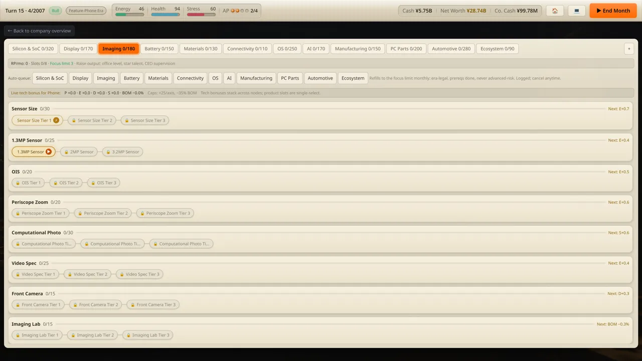Open the Silicon & SoC 0/320 tab
The image size is (642, 361).
click(x=33, y=49)
